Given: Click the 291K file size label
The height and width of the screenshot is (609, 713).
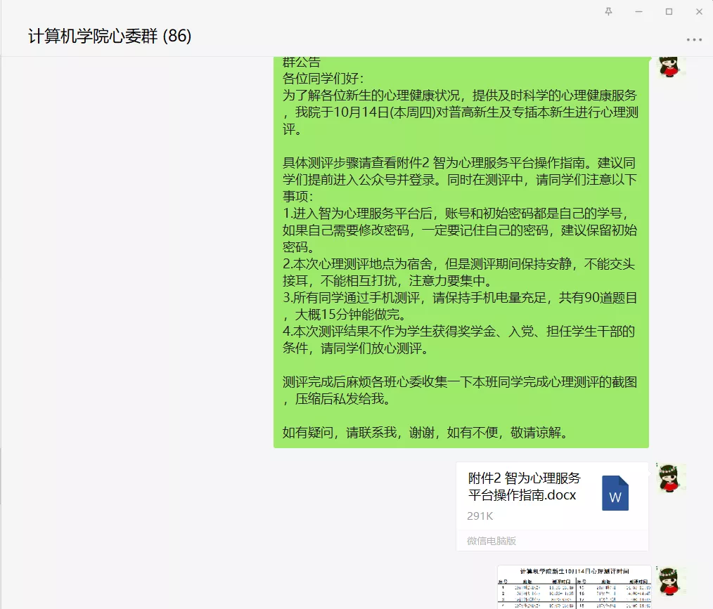Looking at the screenshot, I should coord(480,516).
